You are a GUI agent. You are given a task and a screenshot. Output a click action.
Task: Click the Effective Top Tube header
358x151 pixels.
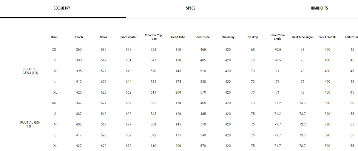[x=153, y=37]
